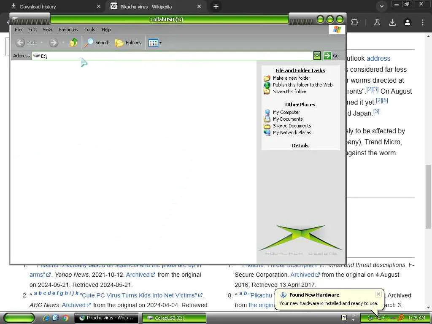This screenshot has width=432, height=324.
Task: Click Make a new folder
Action: click(x=291, y=78)
